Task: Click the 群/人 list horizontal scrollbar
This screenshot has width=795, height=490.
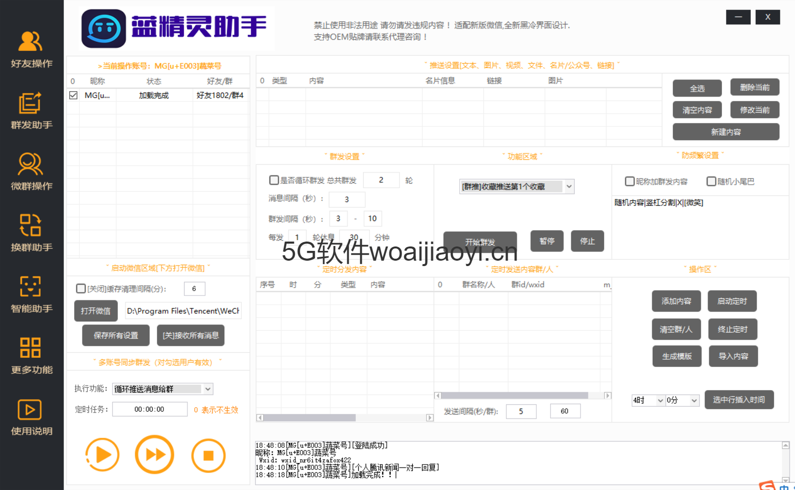Action: [523, 395]
